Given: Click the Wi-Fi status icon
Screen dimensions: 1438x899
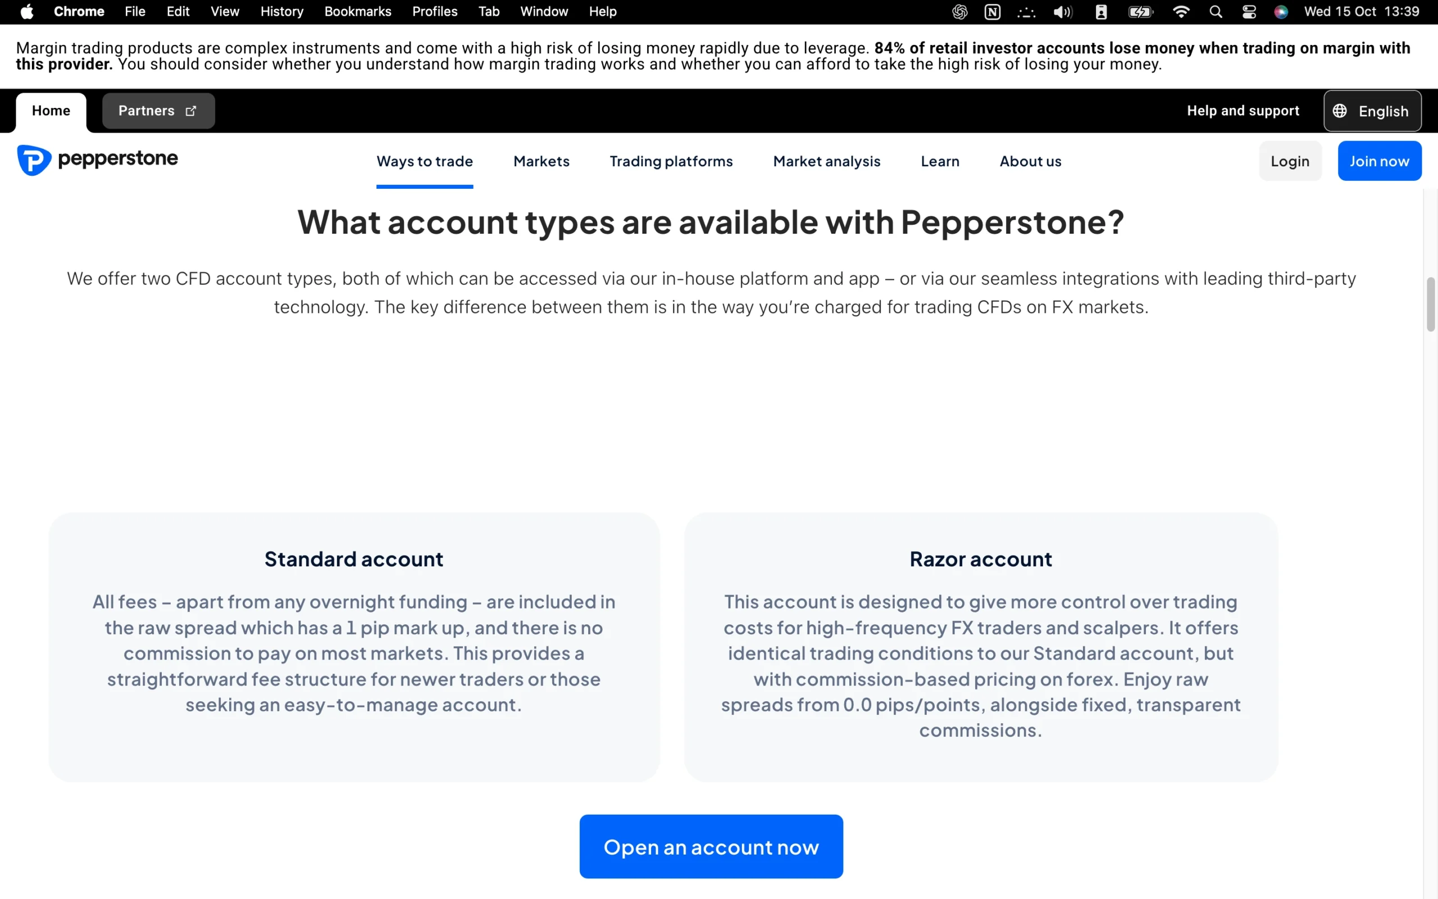Looking at the screenshot, I should [1181, 12].
